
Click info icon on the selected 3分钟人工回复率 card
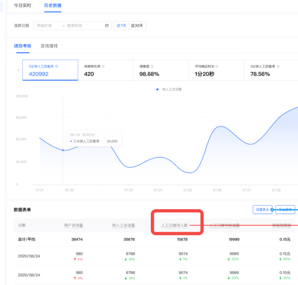click(56, 66)
